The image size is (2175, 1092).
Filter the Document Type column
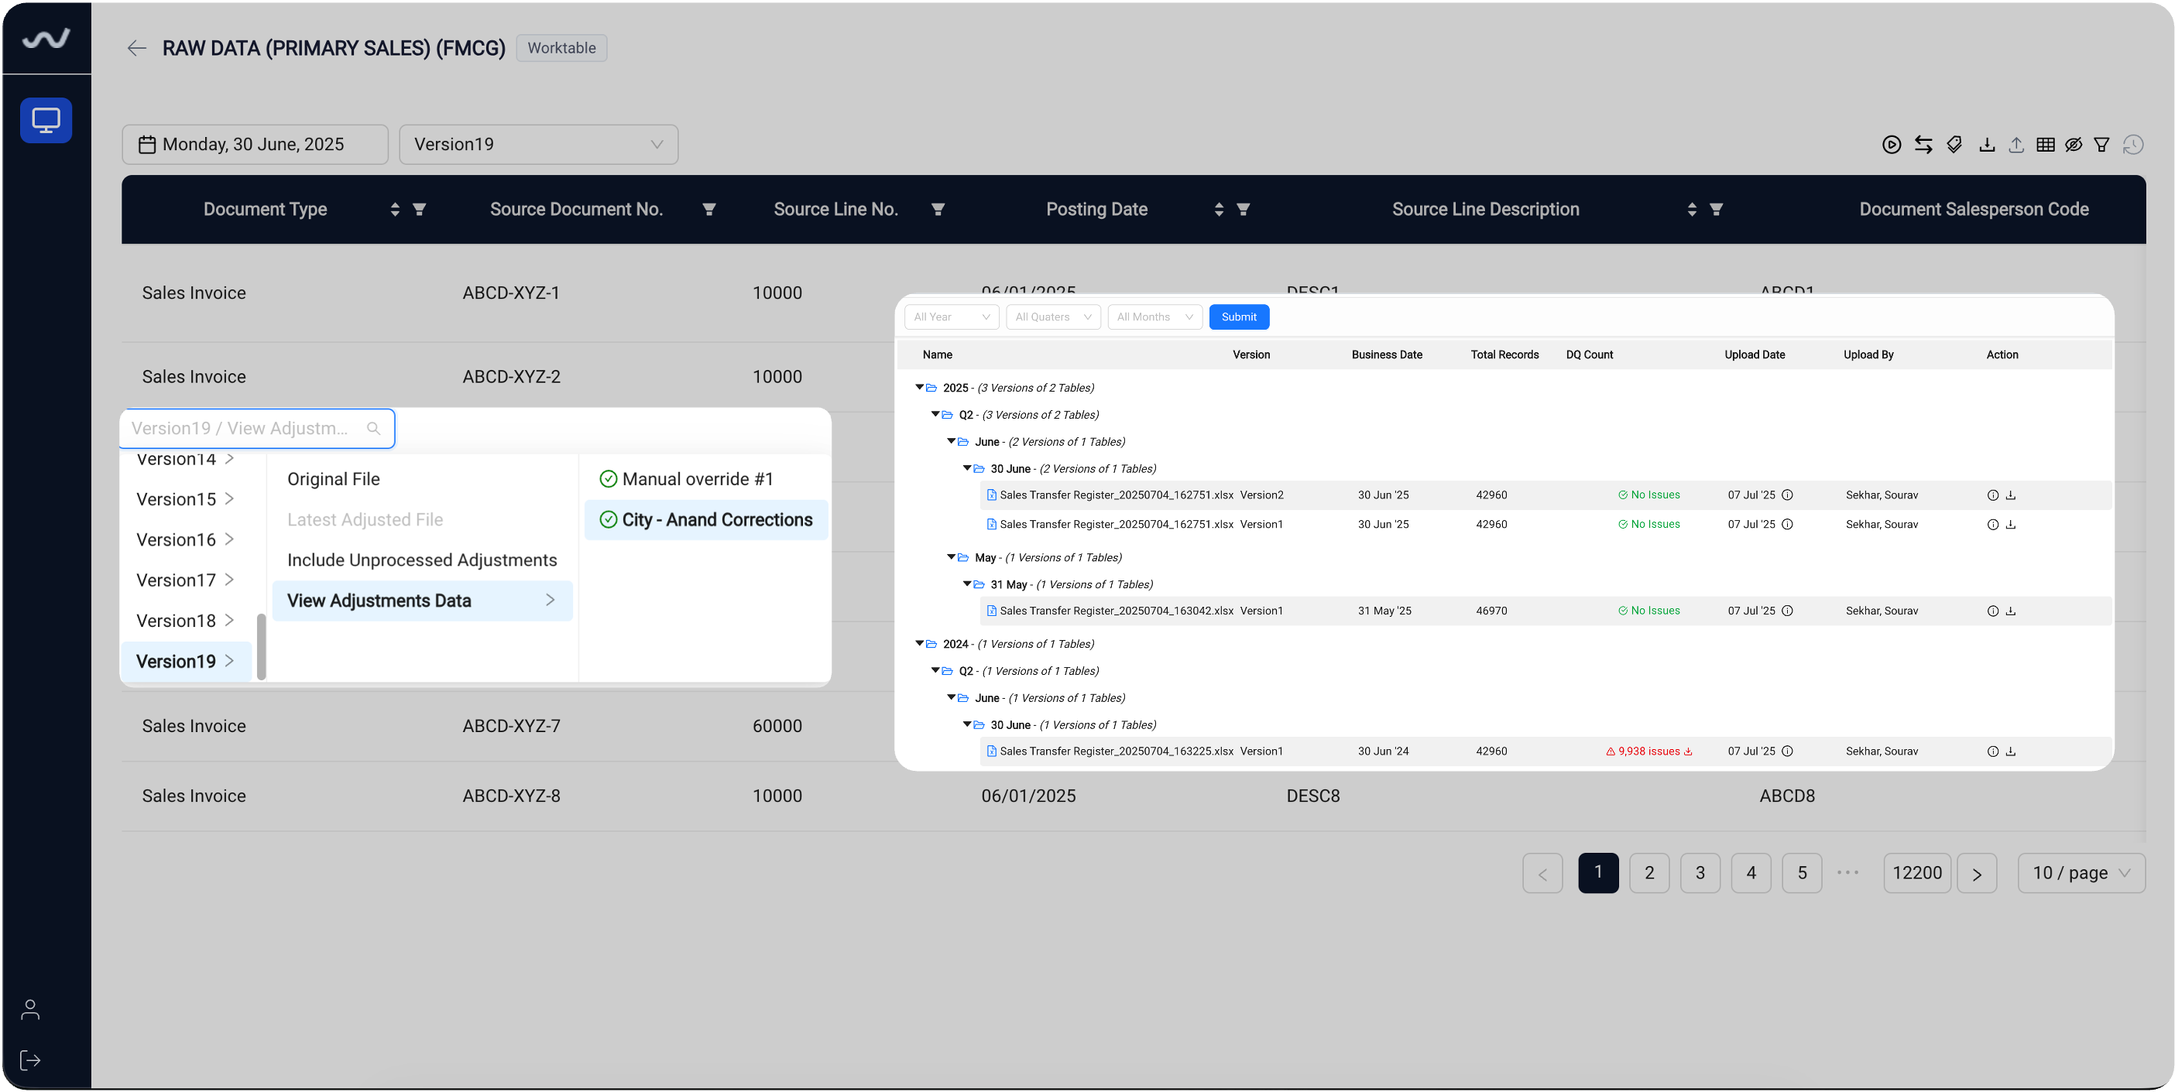419,209
